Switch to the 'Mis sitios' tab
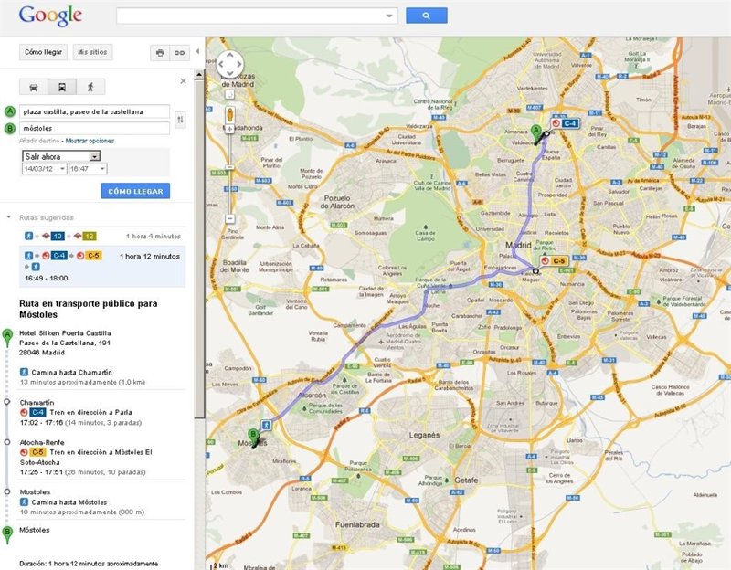 pyautogui.click(x=93, y=53)
